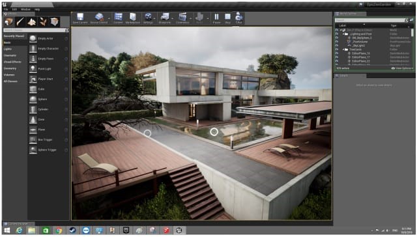Select the Cylinder primitive
Screen dimensions: 417x237
(48, 109)
